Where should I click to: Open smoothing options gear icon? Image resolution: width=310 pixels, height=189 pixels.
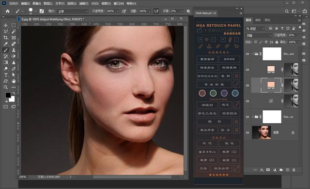click(188, 11)
